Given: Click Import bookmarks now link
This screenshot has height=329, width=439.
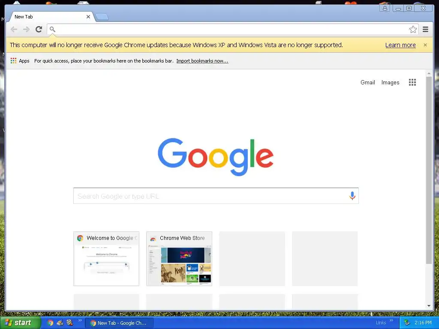Looking at the screenshot, I should pos(202,61).
